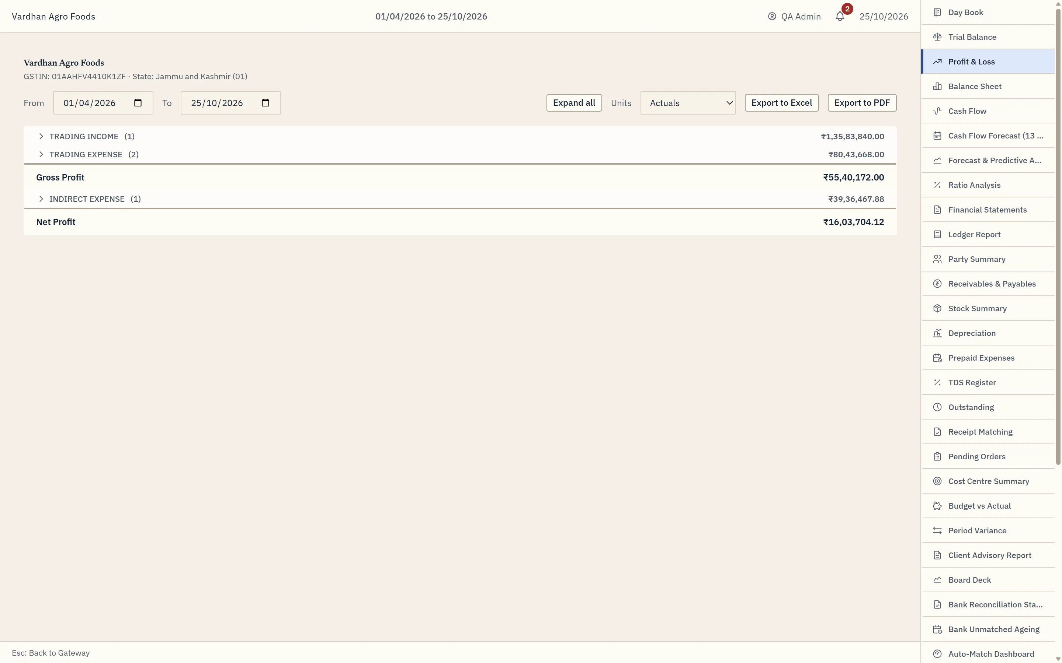Open the Units Actuals dropdown
The width and height of the screenshot is (1062, 663).
[x=688, y=103]
